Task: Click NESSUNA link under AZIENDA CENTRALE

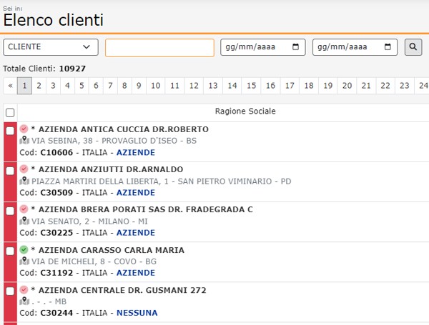Action: (137, 313)
